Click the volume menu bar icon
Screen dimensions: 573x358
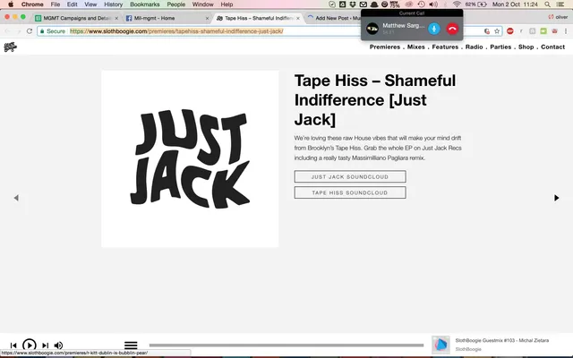[x=433, y=4]
